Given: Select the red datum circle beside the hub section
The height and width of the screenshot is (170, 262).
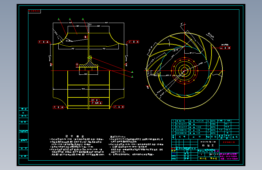Looking at the screenshot, I should pos(77,64).
